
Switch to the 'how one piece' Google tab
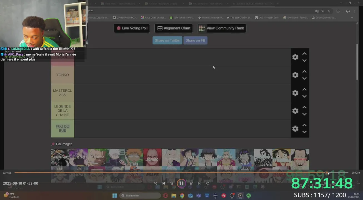[x=208, y=4]
